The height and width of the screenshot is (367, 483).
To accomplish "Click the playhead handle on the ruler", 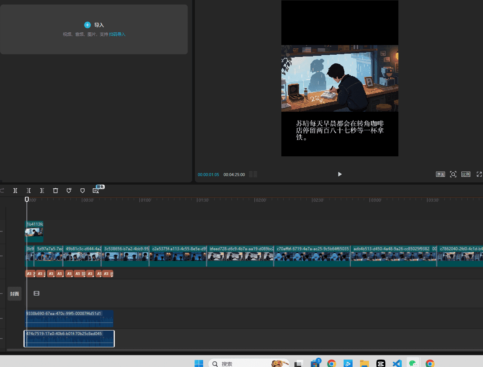I will pos(27,200).
